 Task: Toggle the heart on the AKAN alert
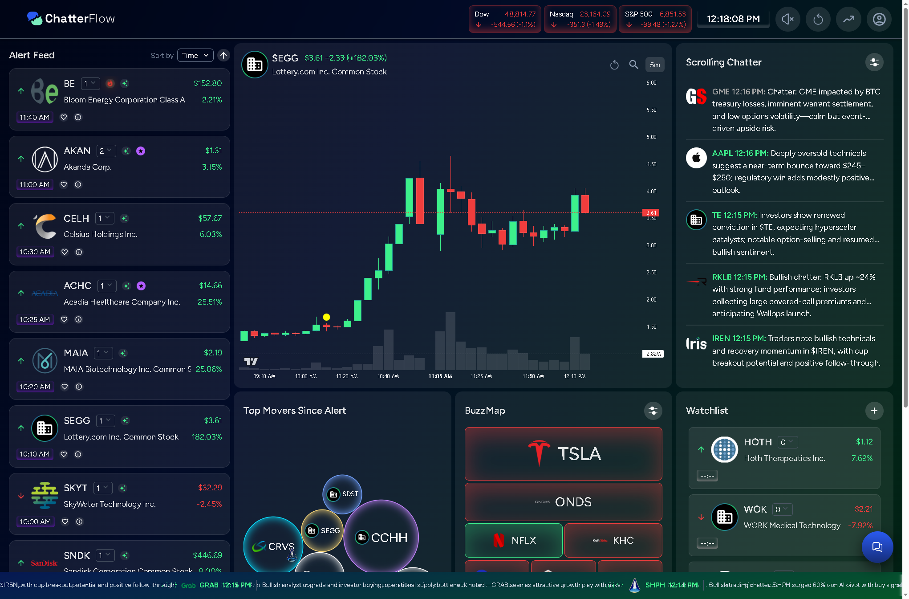click(64, 184)
